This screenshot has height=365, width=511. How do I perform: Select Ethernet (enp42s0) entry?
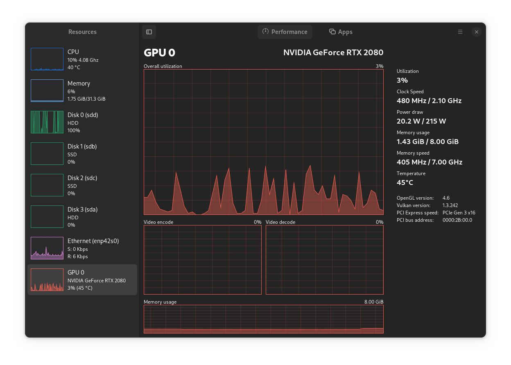click(x=82, y=248)
